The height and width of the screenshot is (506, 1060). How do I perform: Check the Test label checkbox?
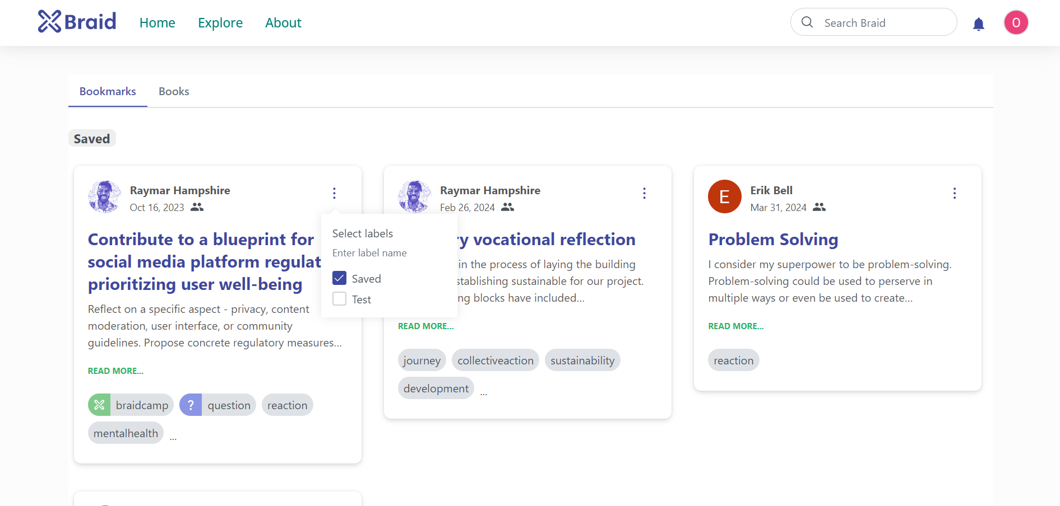340,299
